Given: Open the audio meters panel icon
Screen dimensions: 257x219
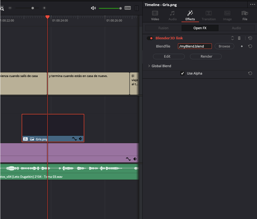Looking at the screenshot, I should (137, 8).
